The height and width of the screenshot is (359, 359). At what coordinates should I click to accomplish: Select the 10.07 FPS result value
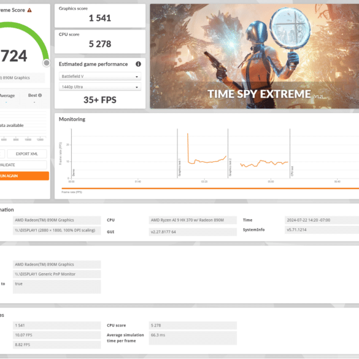tap(57, 335)
